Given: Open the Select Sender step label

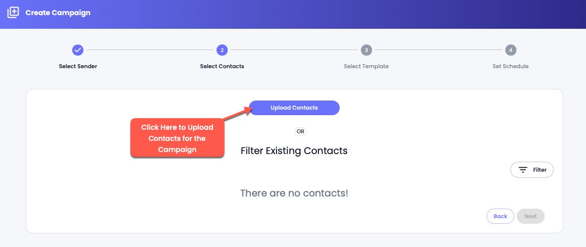Looking at the screenshot, I should [x=78, y=66].
